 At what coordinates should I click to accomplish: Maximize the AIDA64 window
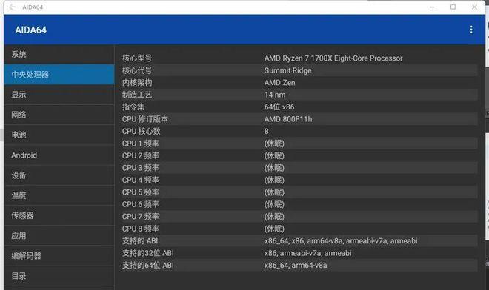(x=453, y=7)
